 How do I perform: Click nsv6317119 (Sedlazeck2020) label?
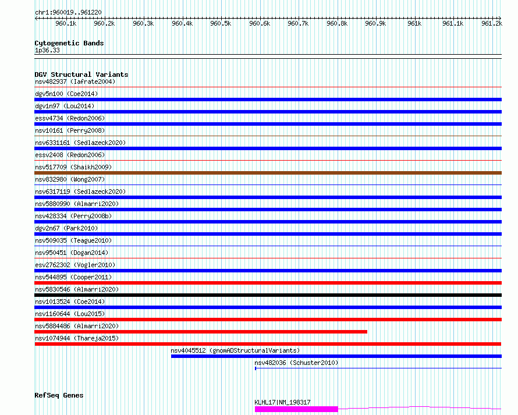click(80, 191)
